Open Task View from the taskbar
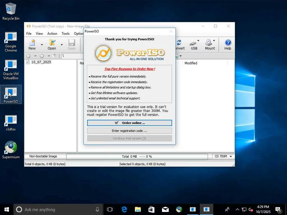This screenshot has width=287, height=215. pos(110,209)
